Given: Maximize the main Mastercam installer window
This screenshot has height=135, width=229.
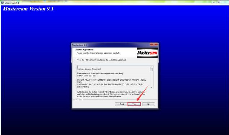Looking at the screenshot, I should click(219, 2).
